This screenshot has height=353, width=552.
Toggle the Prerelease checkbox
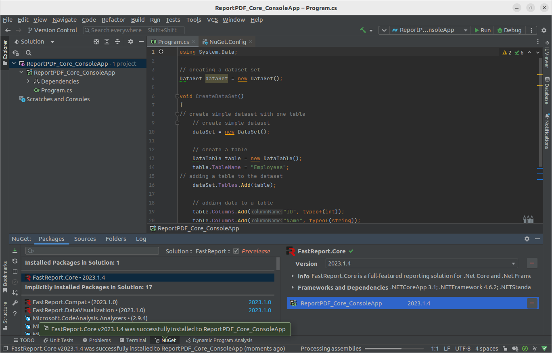tap(236, 251)
